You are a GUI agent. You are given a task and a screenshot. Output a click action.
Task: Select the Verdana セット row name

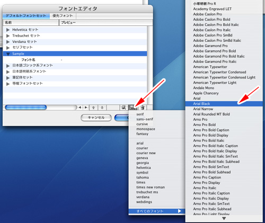pyautogui.click(x=24, y=42)
